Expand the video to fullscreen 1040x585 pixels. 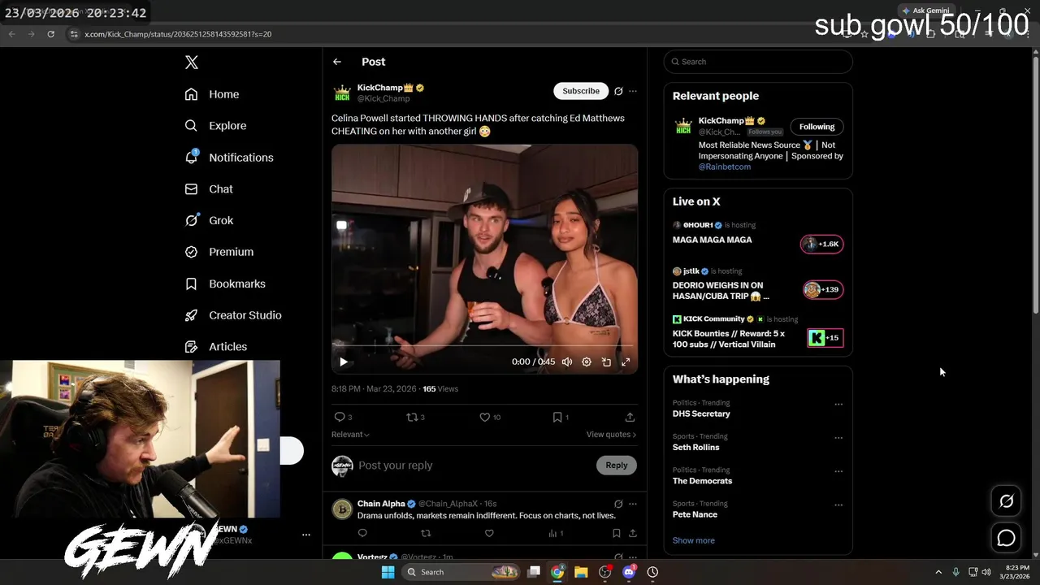tap(626, 362)
